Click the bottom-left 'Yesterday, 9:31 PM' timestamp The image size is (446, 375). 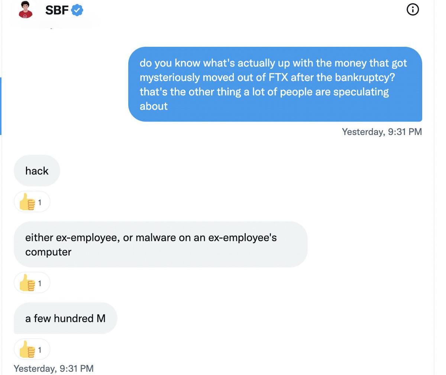coord(54,368)
